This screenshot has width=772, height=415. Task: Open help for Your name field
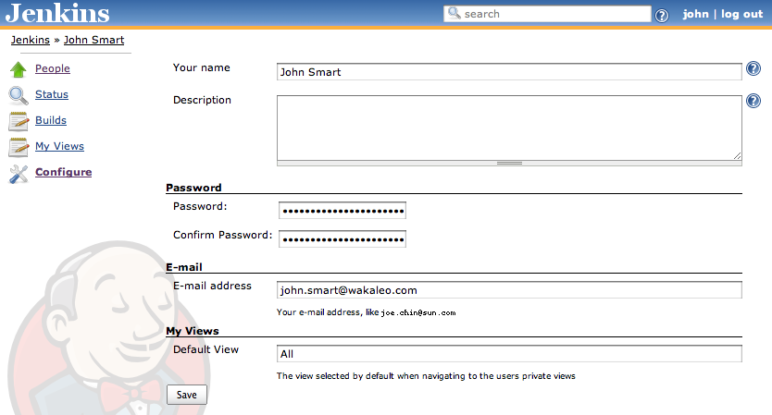753,68
